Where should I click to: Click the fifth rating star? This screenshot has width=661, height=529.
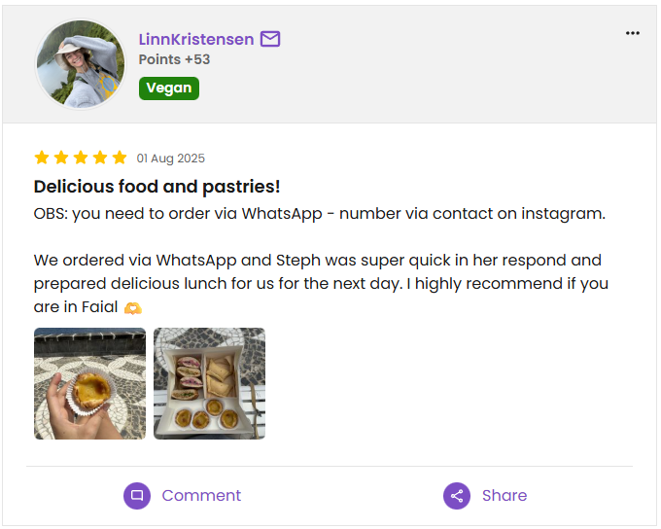coord(120,158)
